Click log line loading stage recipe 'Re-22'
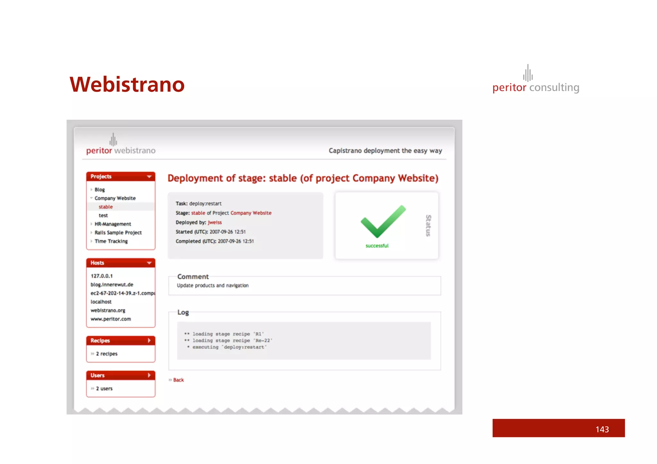Screen dimensions: 657x464 click(x=228, y=341)
